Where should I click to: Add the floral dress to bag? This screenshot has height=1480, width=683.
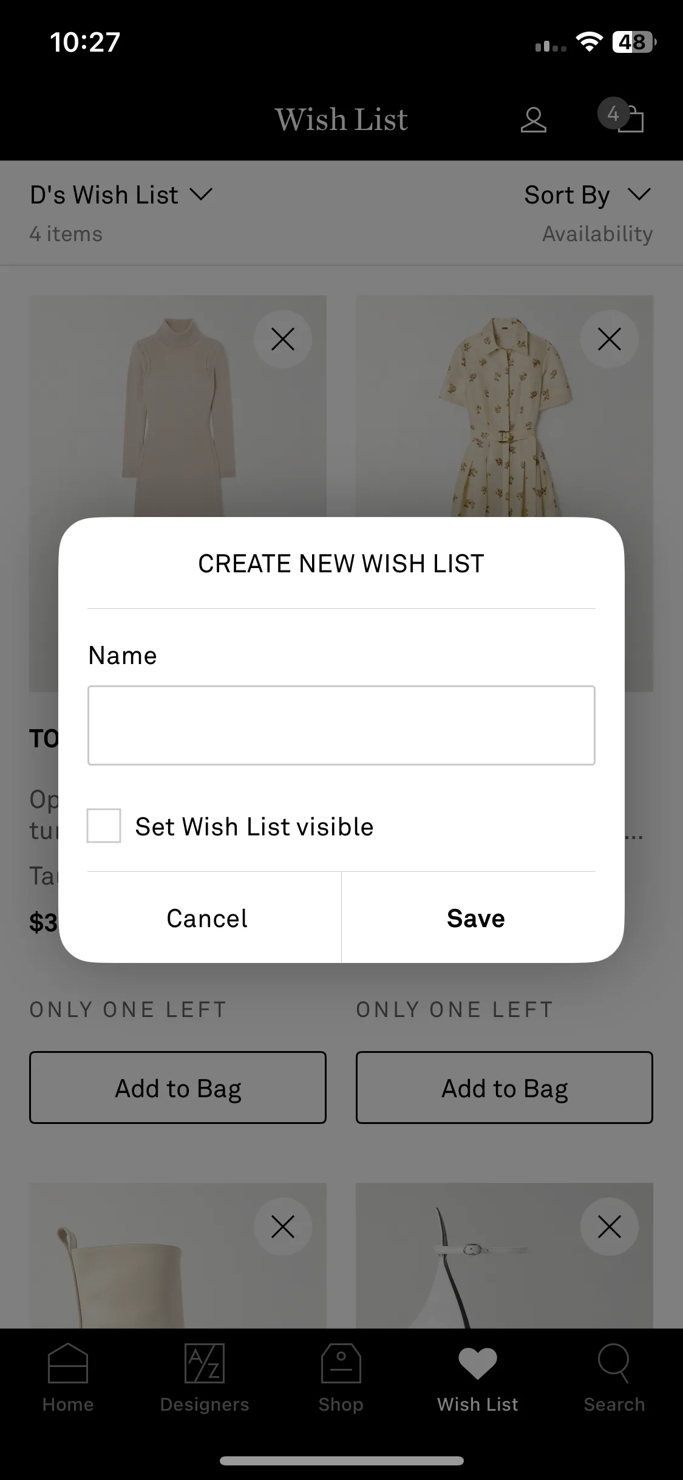(x=505, y=1088)
